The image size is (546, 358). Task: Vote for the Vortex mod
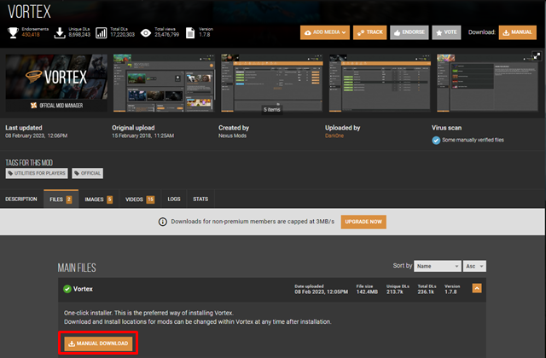[x=446, y=32]
